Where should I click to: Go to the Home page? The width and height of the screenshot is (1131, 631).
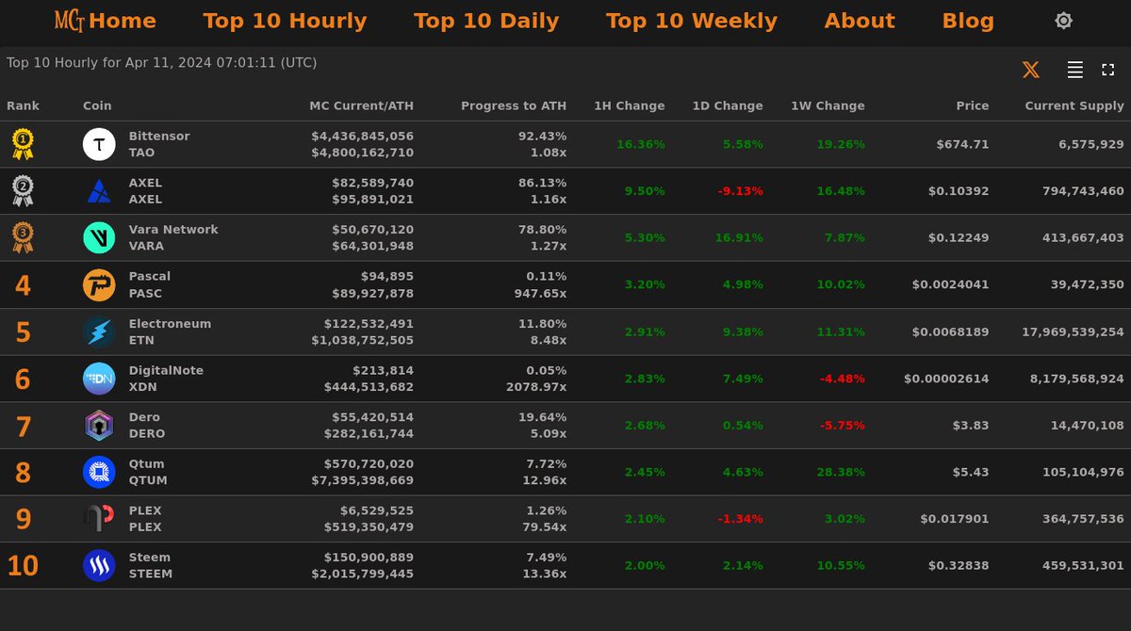[x=123, y=21]
